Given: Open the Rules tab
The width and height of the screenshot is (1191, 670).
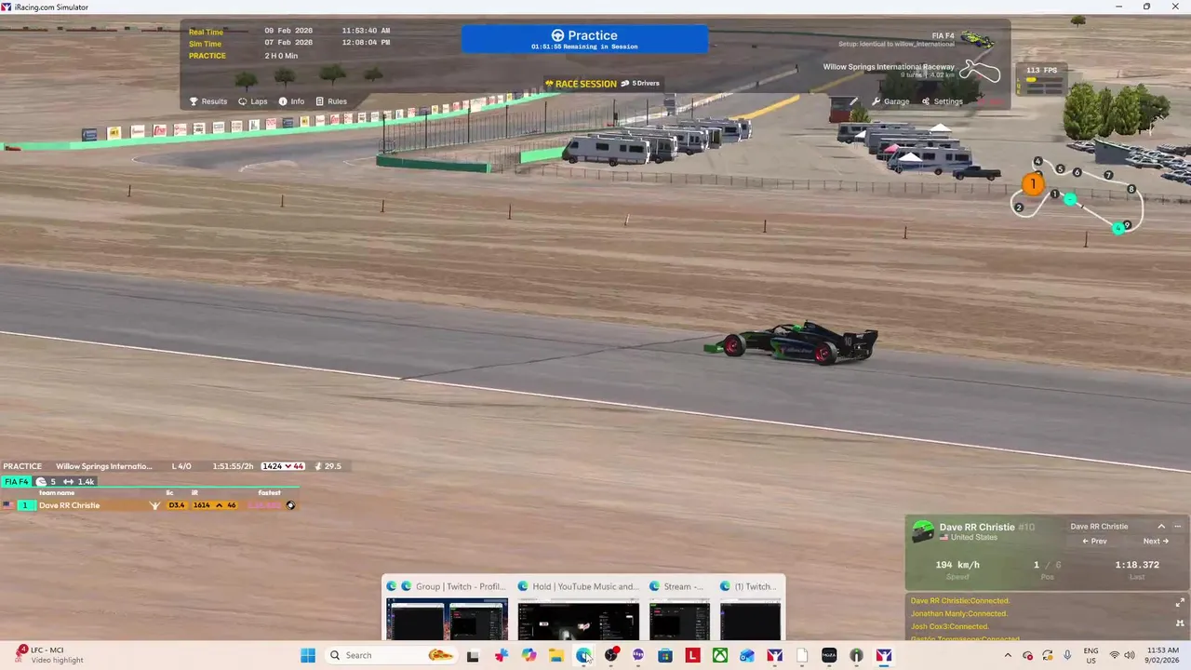Looking at the screenshot, I should pos(331,101).
